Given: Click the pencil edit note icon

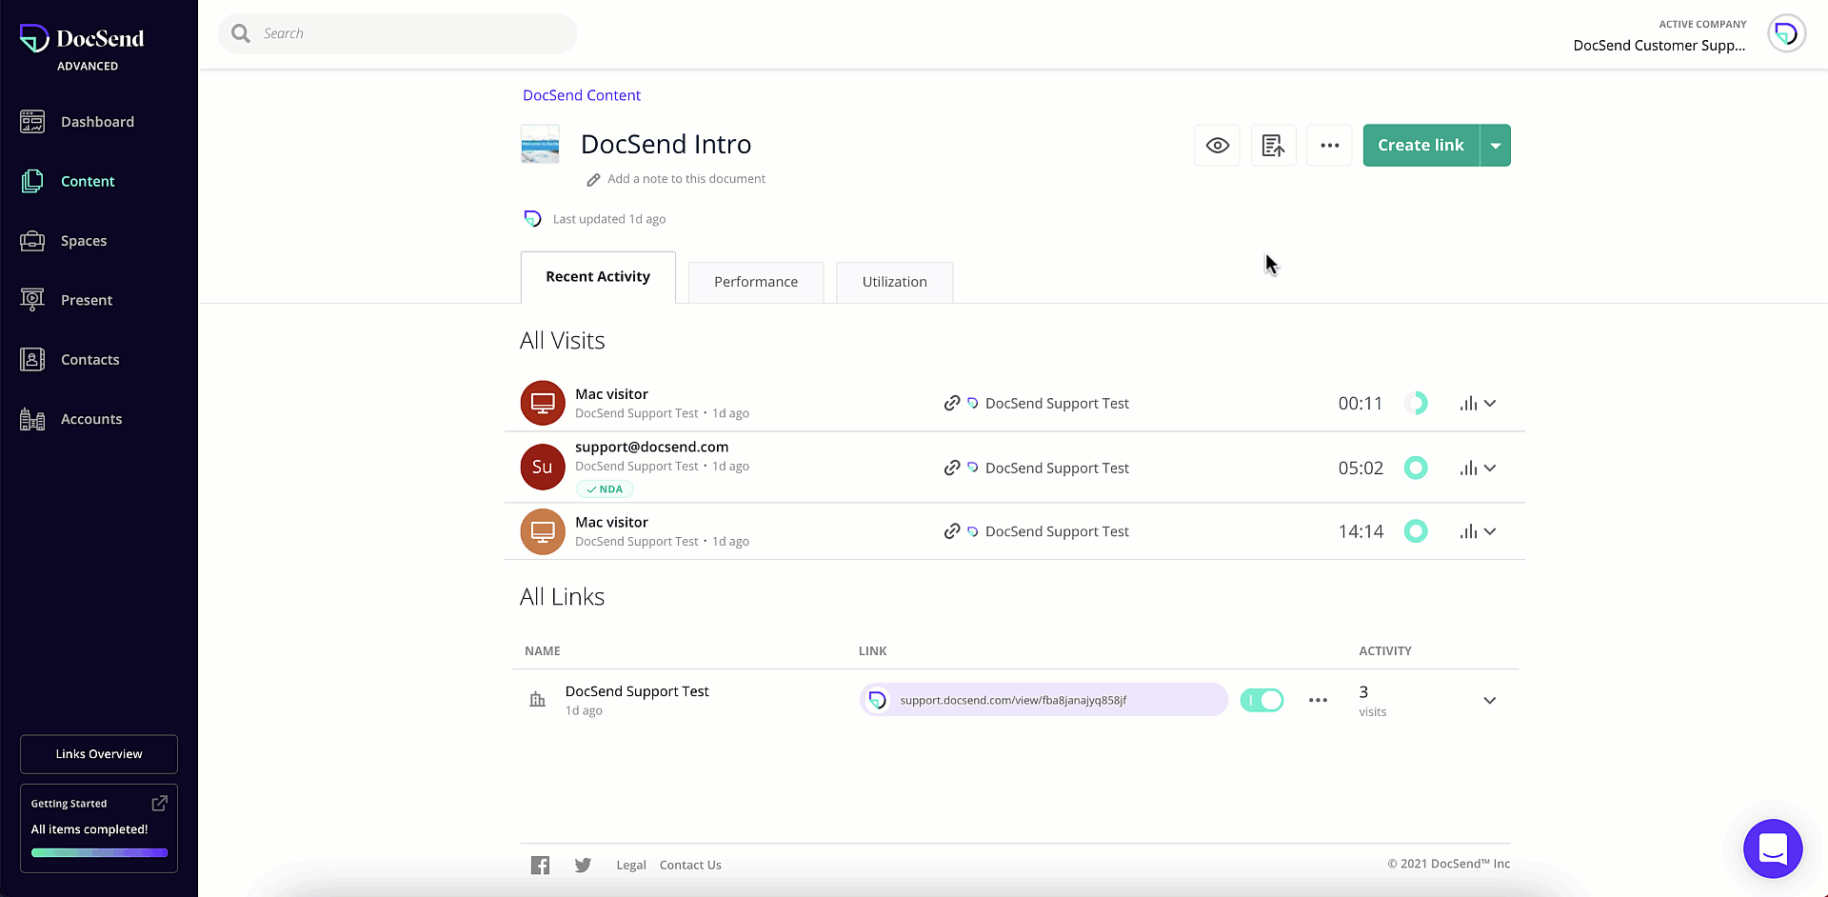Looking at the screenshot, I should (593, 180).
